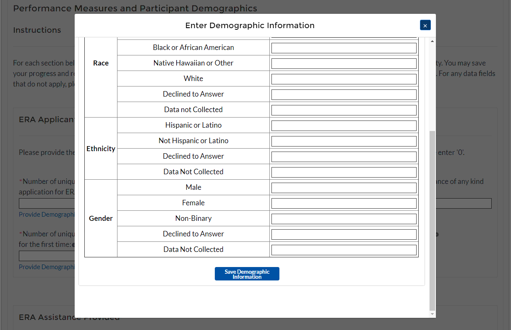
Task: Click Ethnicity Declined to Answer input box
Action: (344, 157)
